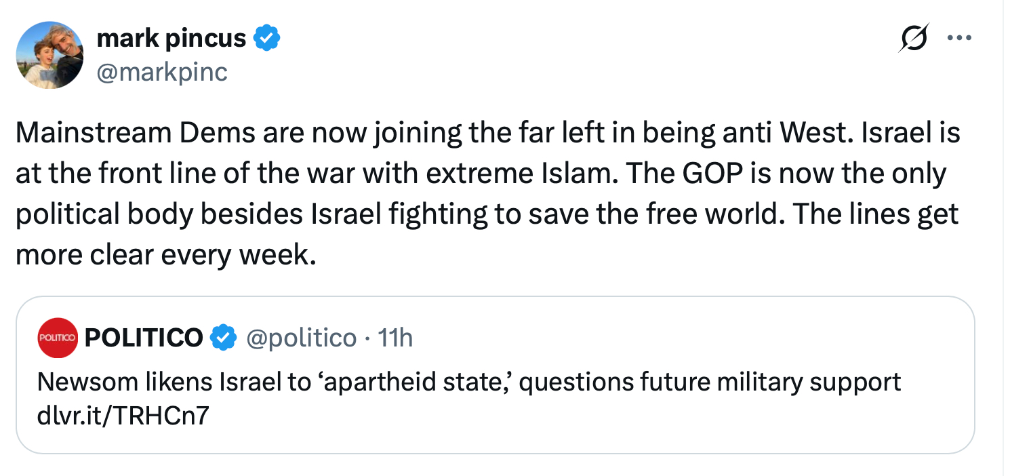Click "questions future military support" text

[710, 382]
